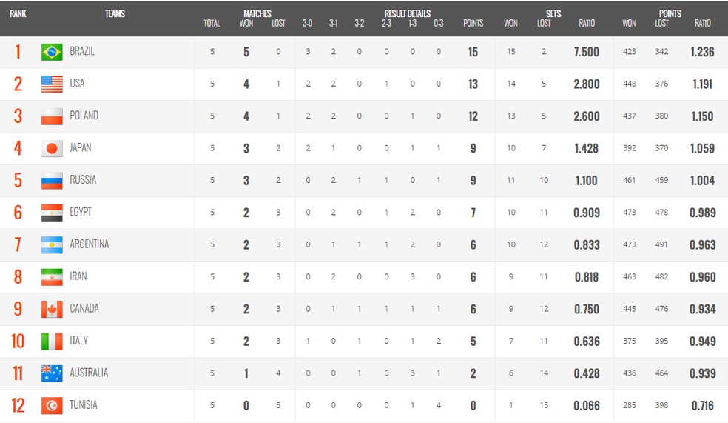Image resolution: width=728 pixels, height=423 pixels.
Task: Click the TEAMS column header
Action: pos(115,13)
